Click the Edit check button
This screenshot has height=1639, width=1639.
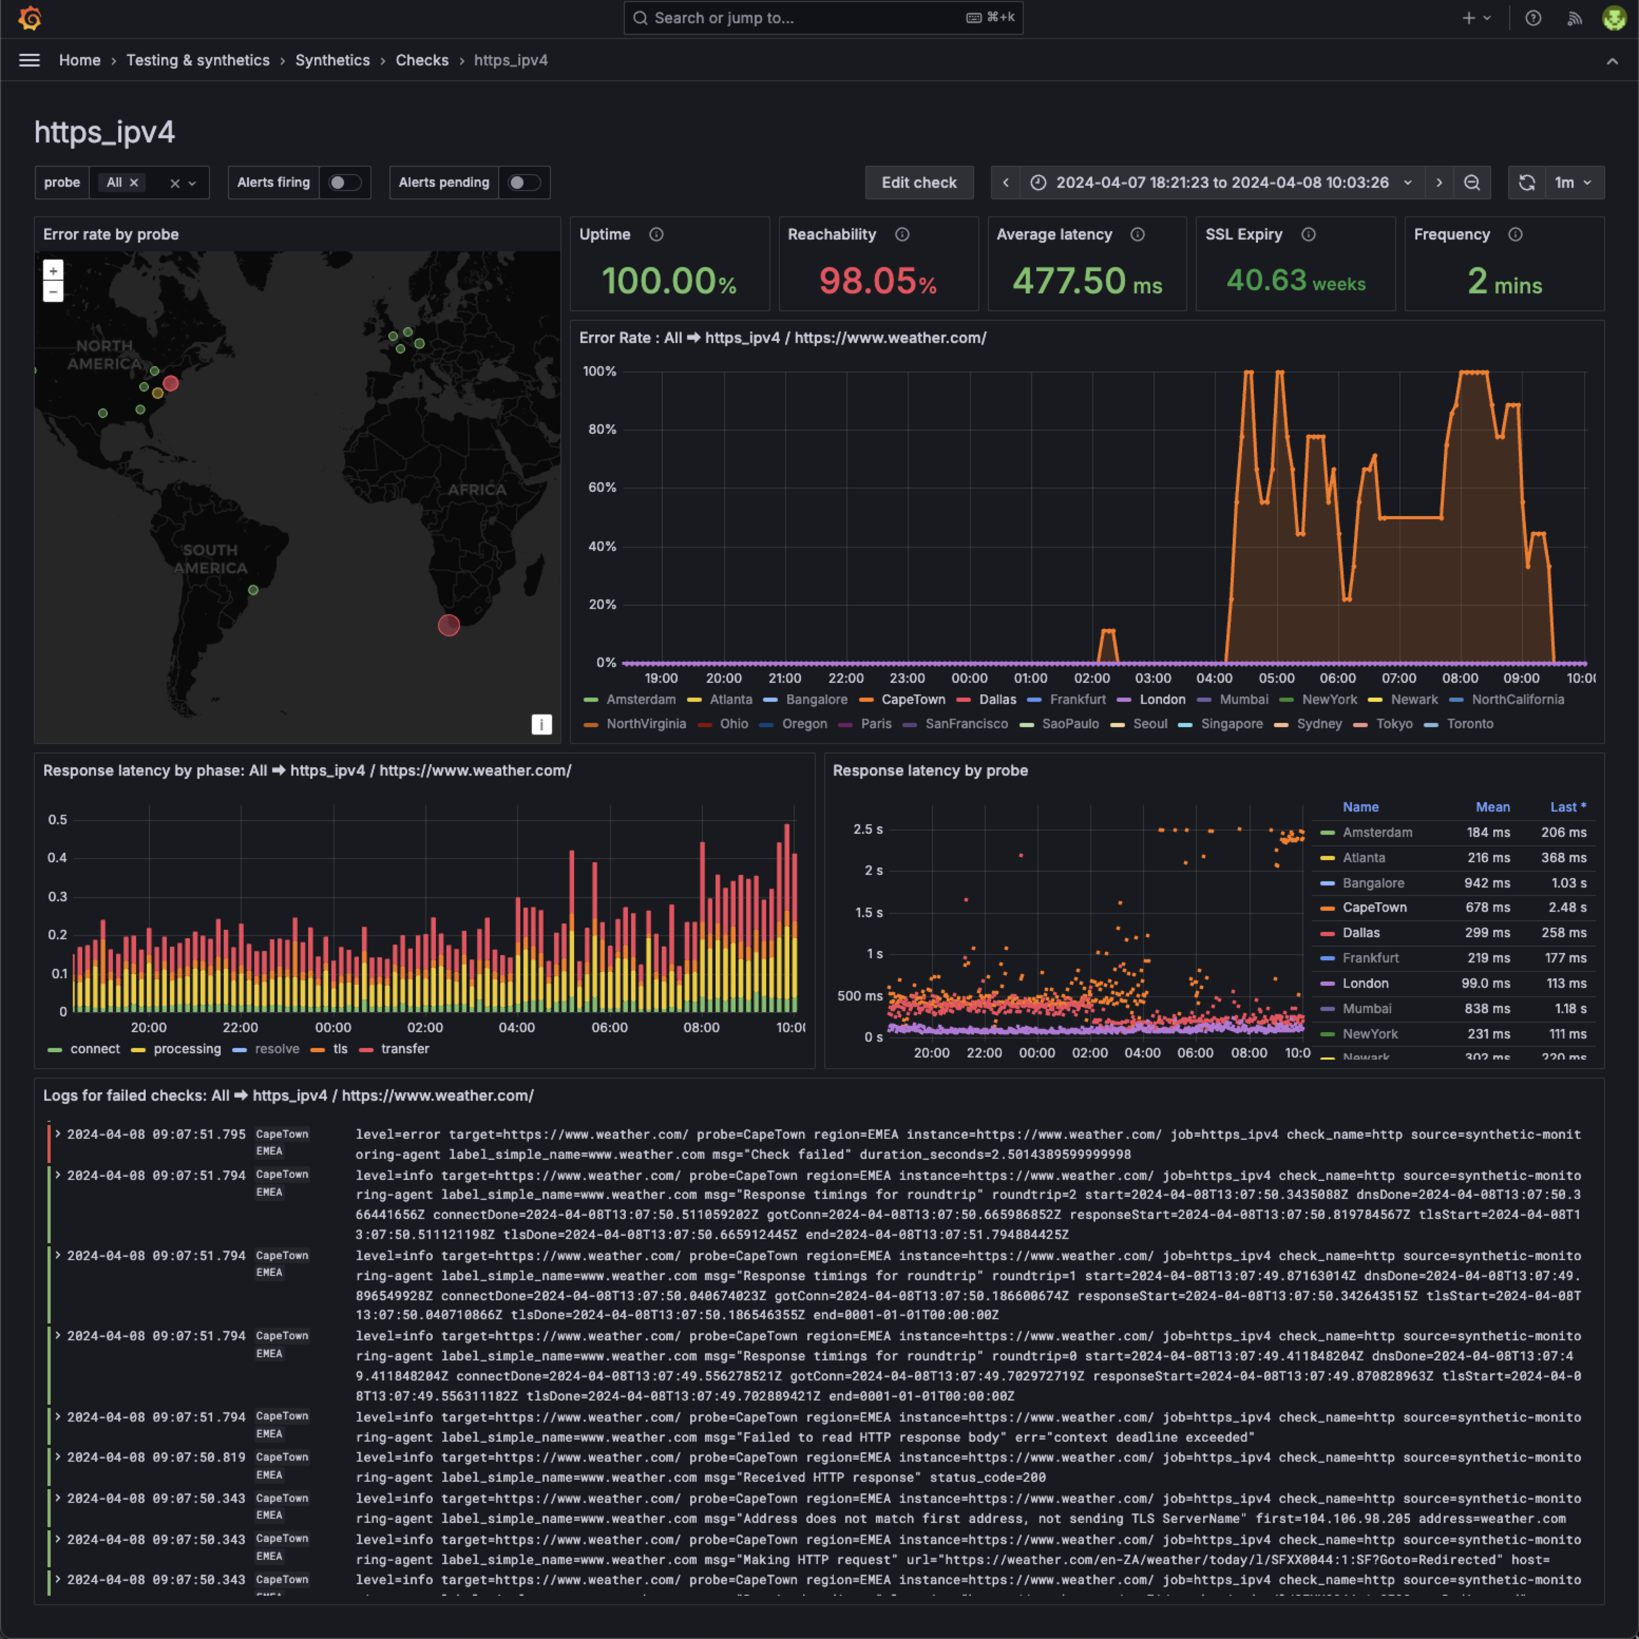[919, 183]
